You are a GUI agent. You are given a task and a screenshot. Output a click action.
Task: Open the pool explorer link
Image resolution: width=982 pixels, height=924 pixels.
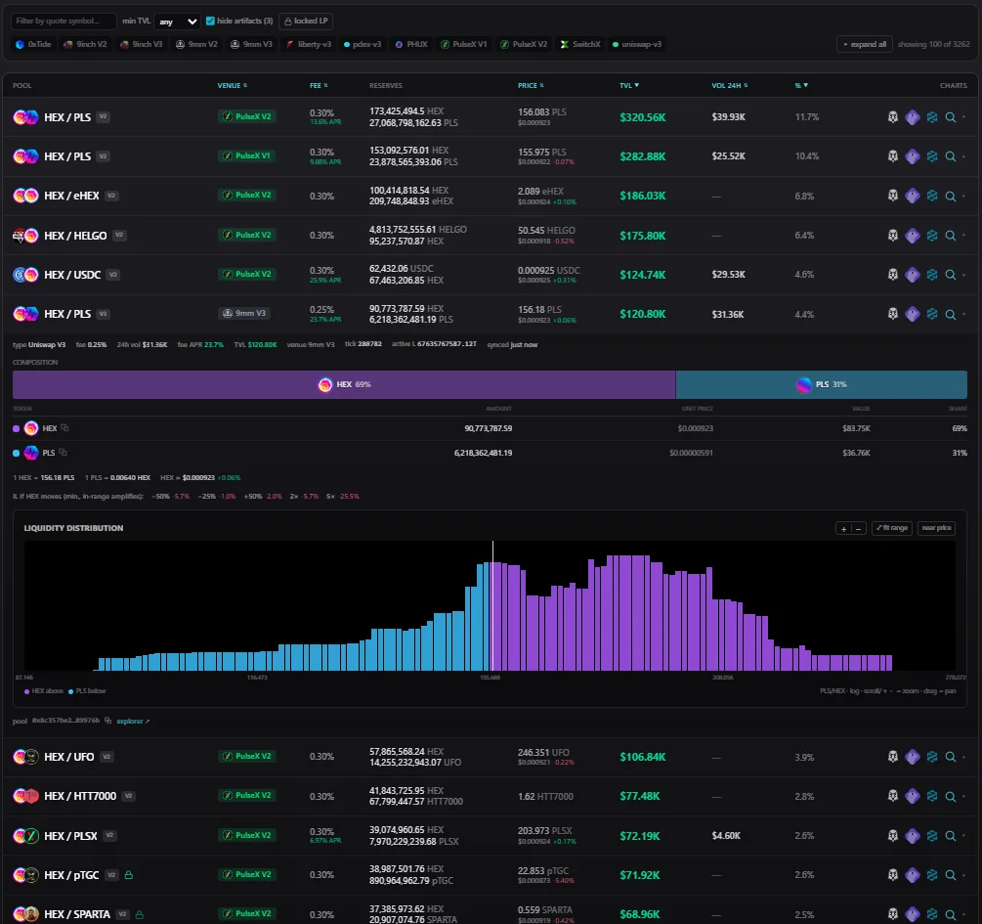tap(133, 721)
